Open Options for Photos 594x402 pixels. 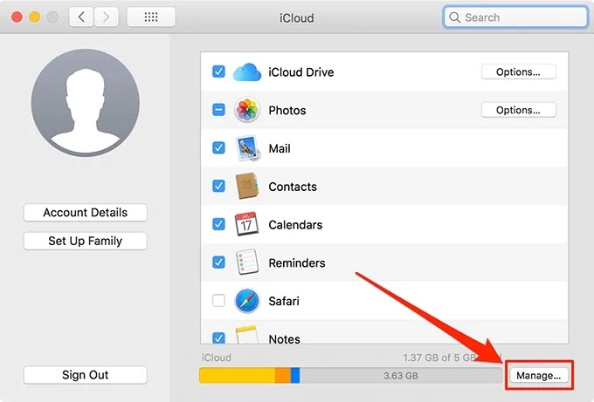(x=519, y=110)
